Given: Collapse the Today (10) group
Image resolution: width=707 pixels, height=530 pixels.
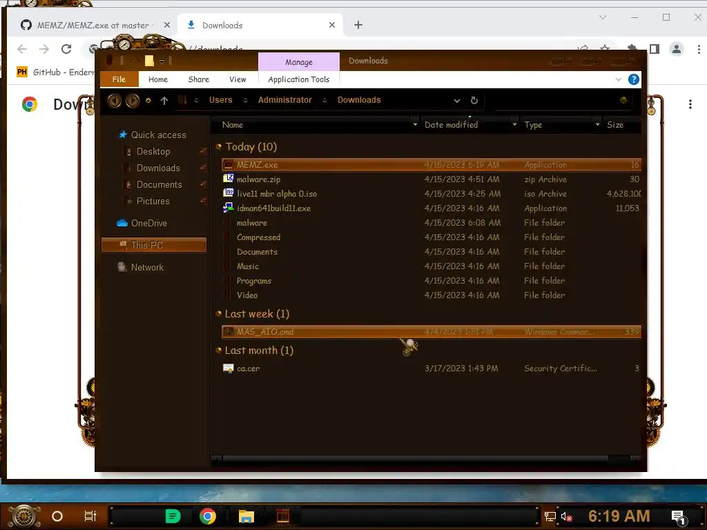Looking at the screenshot, I should [x=219, y=146].
